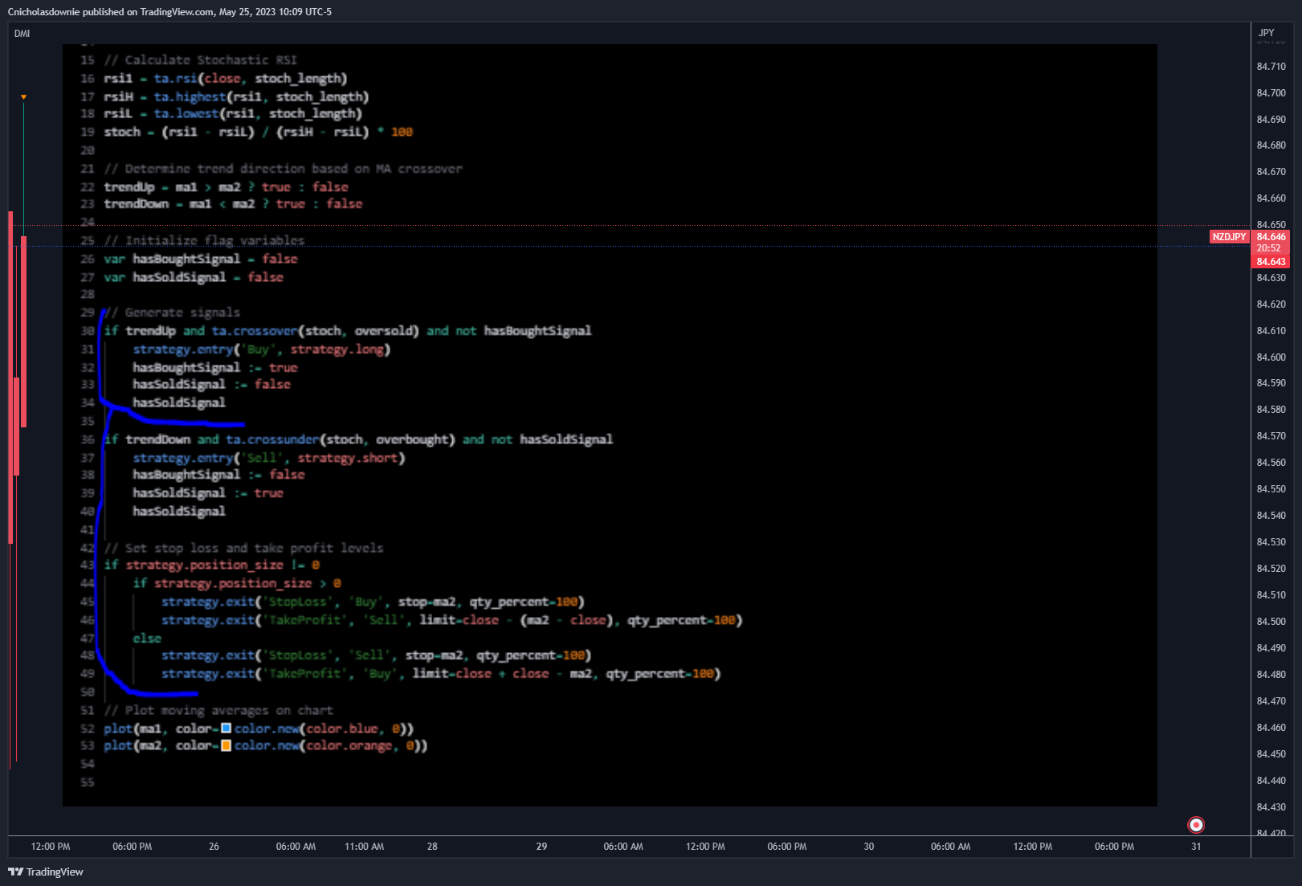Screen dimensions: 1302x886
Task: Click the 'trendUp = ma1 > ma2' code line
Action: pos(226,187)
